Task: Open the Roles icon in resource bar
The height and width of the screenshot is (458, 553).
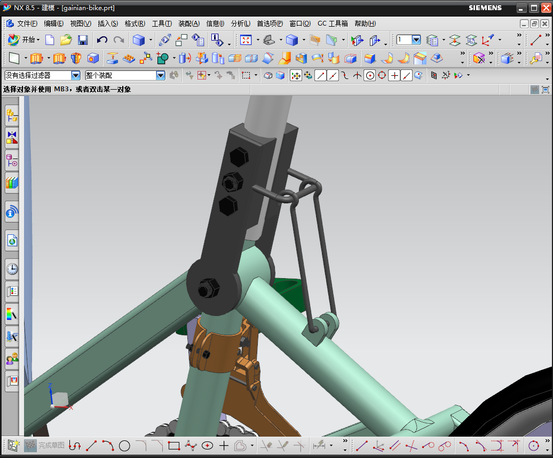Action: (12, 359)
